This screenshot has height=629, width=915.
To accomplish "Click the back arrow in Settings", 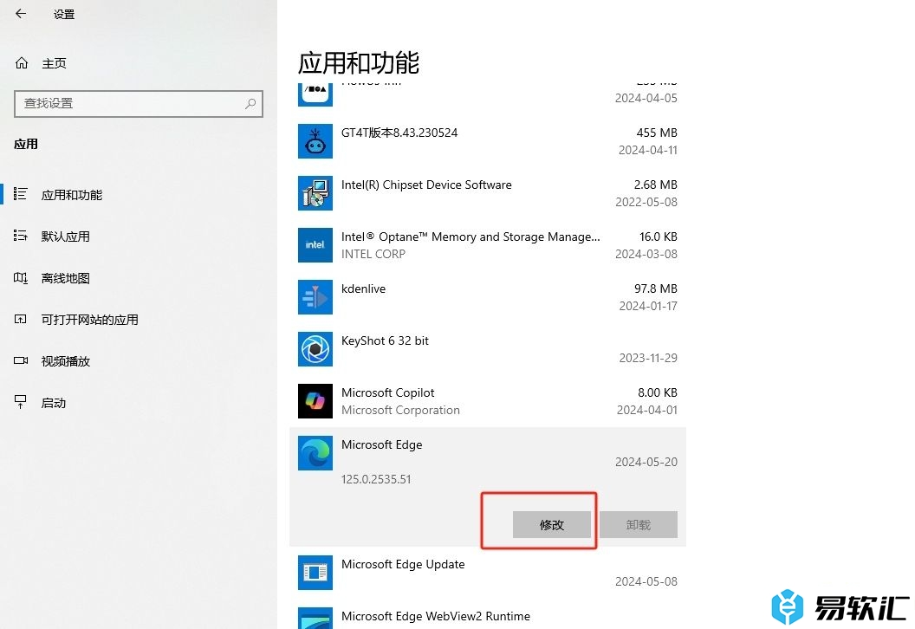I will (x=21, y=13).
